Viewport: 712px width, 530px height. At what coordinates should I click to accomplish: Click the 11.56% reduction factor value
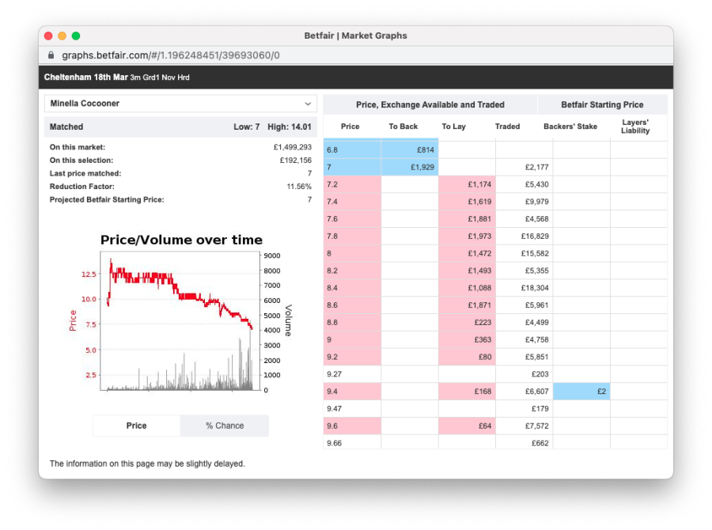tap(299, 187)
